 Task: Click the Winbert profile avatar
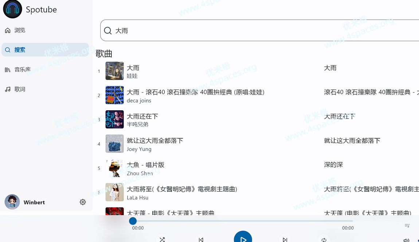(x=12, y=202)
